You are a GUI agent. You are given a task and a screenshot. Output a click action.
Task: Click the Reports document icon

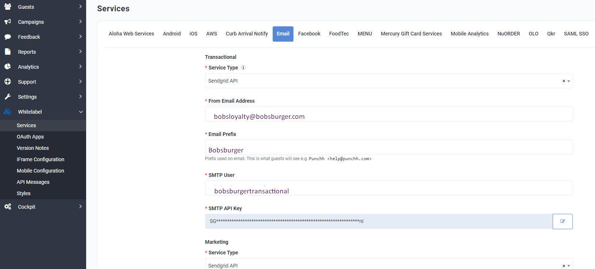[8, 52]
